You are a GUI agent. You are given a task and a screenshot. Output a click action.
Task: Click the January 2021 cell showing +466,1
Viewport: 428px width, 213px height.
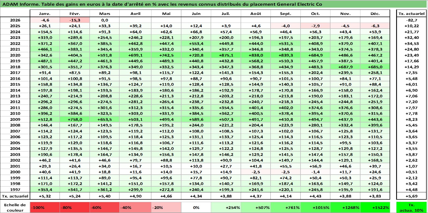[x=45, y=49]
